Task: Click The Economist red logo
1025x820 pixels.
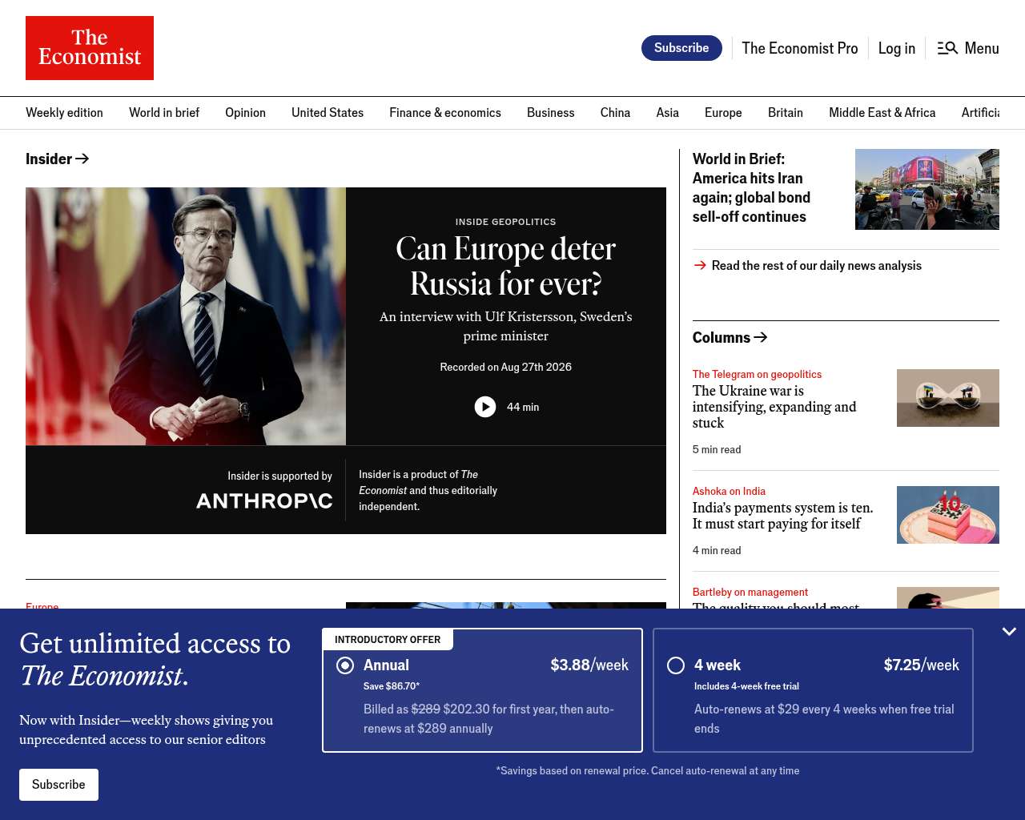Action: click(90, 48)
